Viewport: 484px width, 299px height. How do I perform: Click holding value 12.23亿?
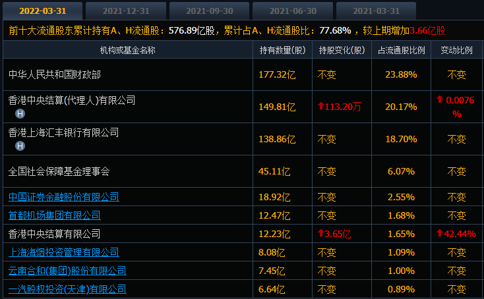[274, 234]
